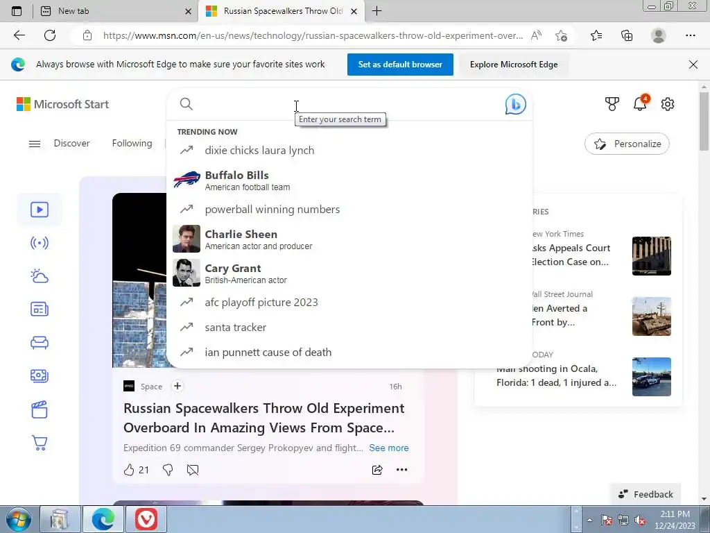Go to the Following feed
Image resolution: width=710 pixels, height=533 pixels.
(132, 143)
